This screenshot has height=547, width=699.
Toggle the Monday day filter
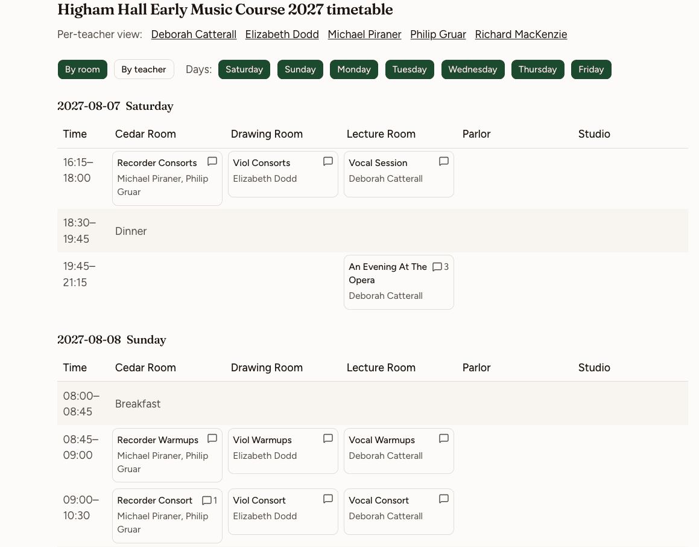tap(354, 69)
